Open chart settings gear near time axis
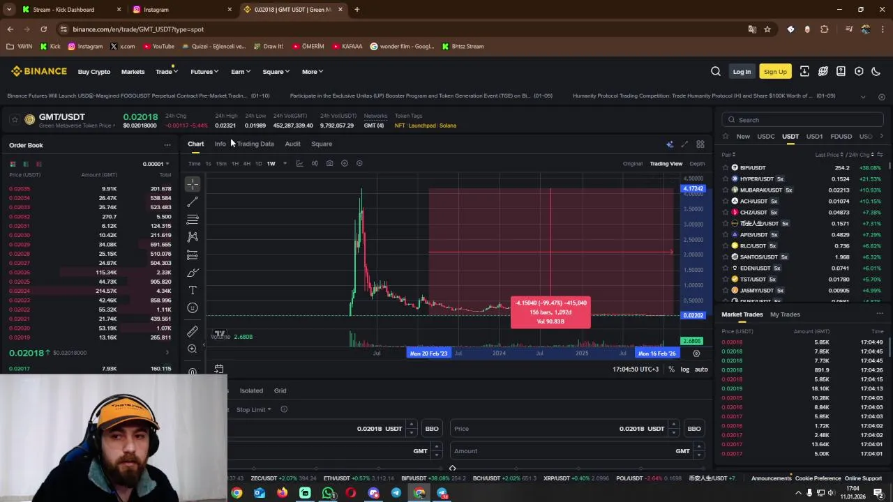 [x=696, y=353]
